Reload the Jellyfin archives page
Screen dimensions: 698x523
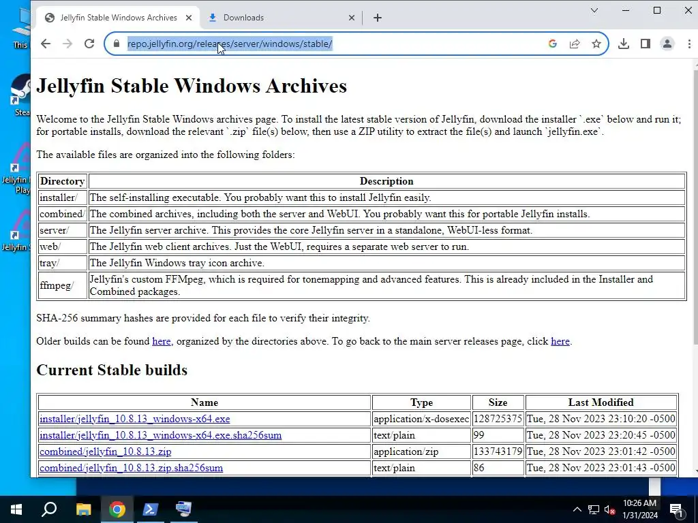(x=89, y=44)
